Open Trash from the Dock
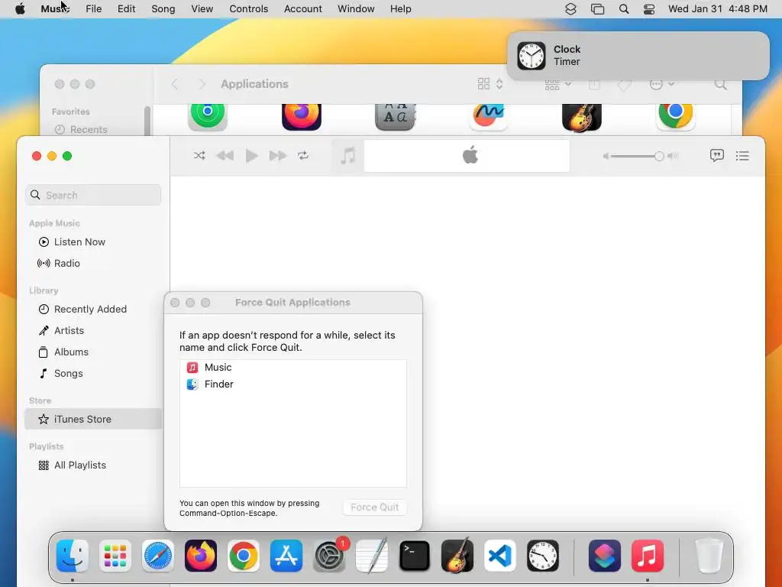Image resolution: width=782 pixels, height=587 pixels. (x=709, y=556)
